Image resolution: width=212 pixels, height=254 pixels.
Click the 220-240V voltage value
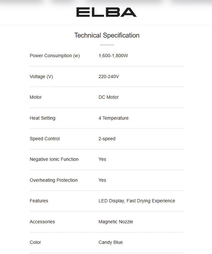[x=109, y=76]
